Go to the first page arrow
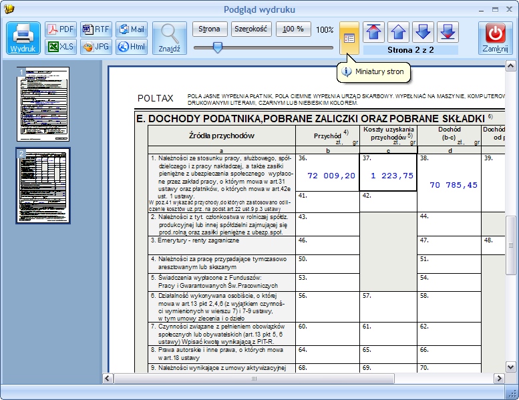The width and height of the screenshot is (519, 400). pyautogui.click(x=373, y=32)
